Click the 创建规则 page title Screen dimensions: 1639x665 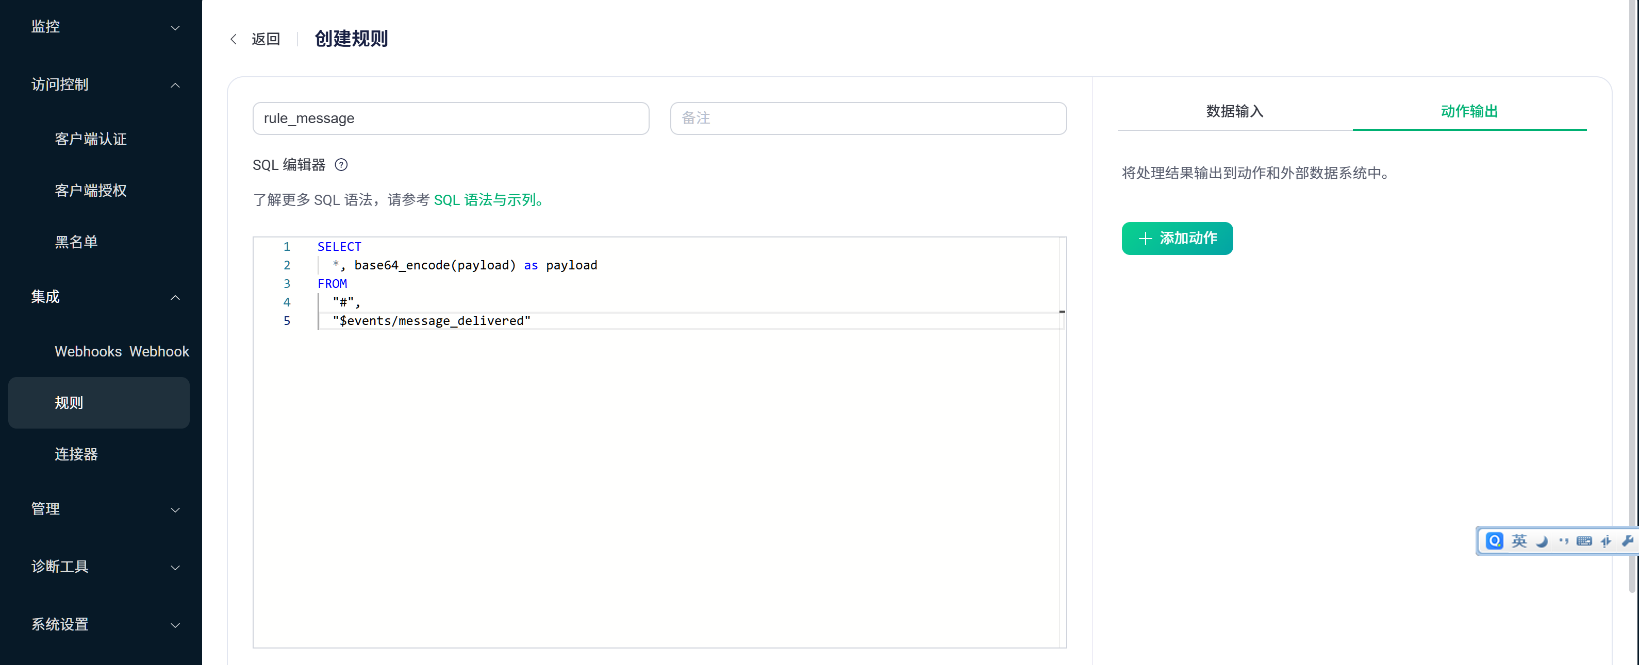click(351, 39)
